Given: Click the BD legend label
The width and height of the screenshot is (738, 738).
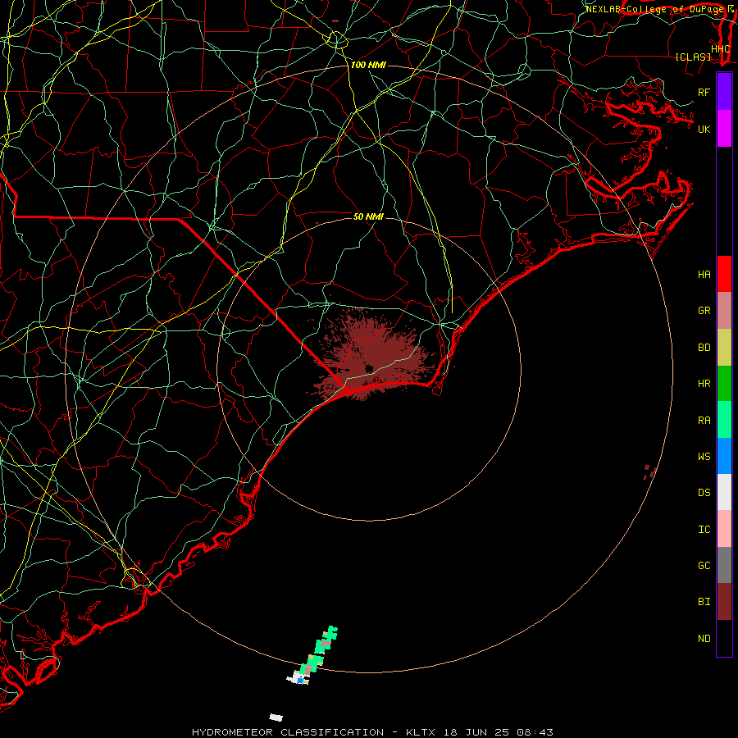Looking at the screenshot, I should [x=704, y=348].
